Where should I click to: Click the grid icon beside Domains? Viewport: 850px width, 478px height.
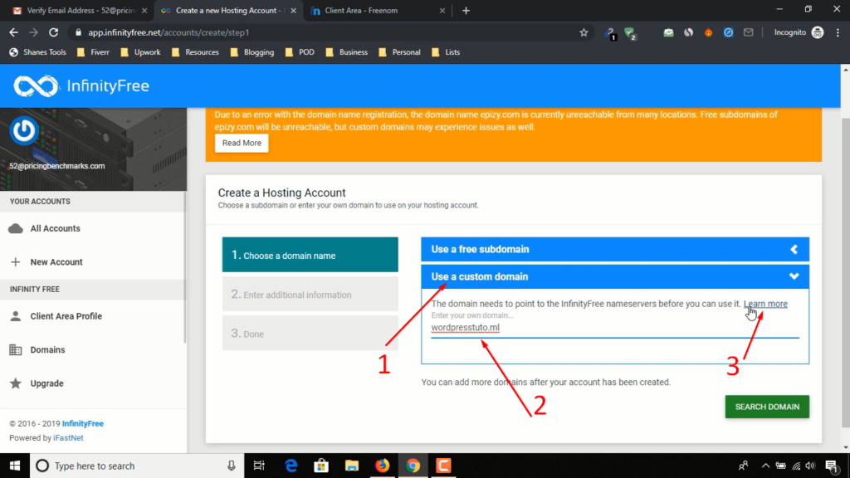point(16,349)
